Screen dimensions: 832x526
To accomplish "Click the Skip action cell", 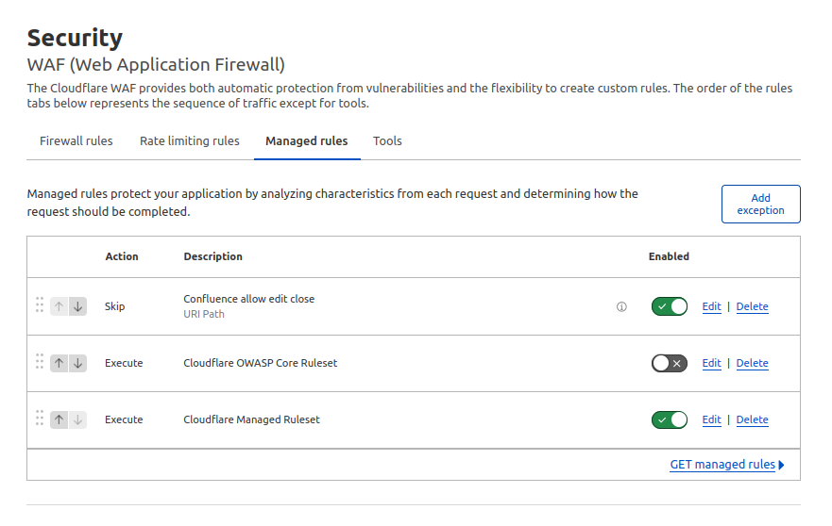I will point(114,306).
